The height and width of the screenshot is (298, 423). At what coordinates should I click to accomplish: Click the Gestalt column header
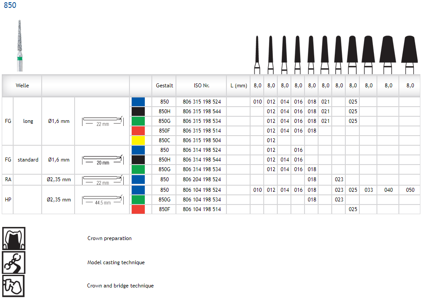point(165,86)
